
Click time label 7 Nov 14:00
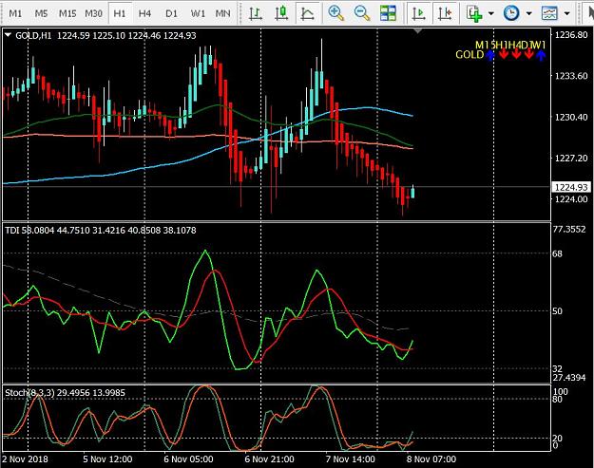tap(351, 459)
